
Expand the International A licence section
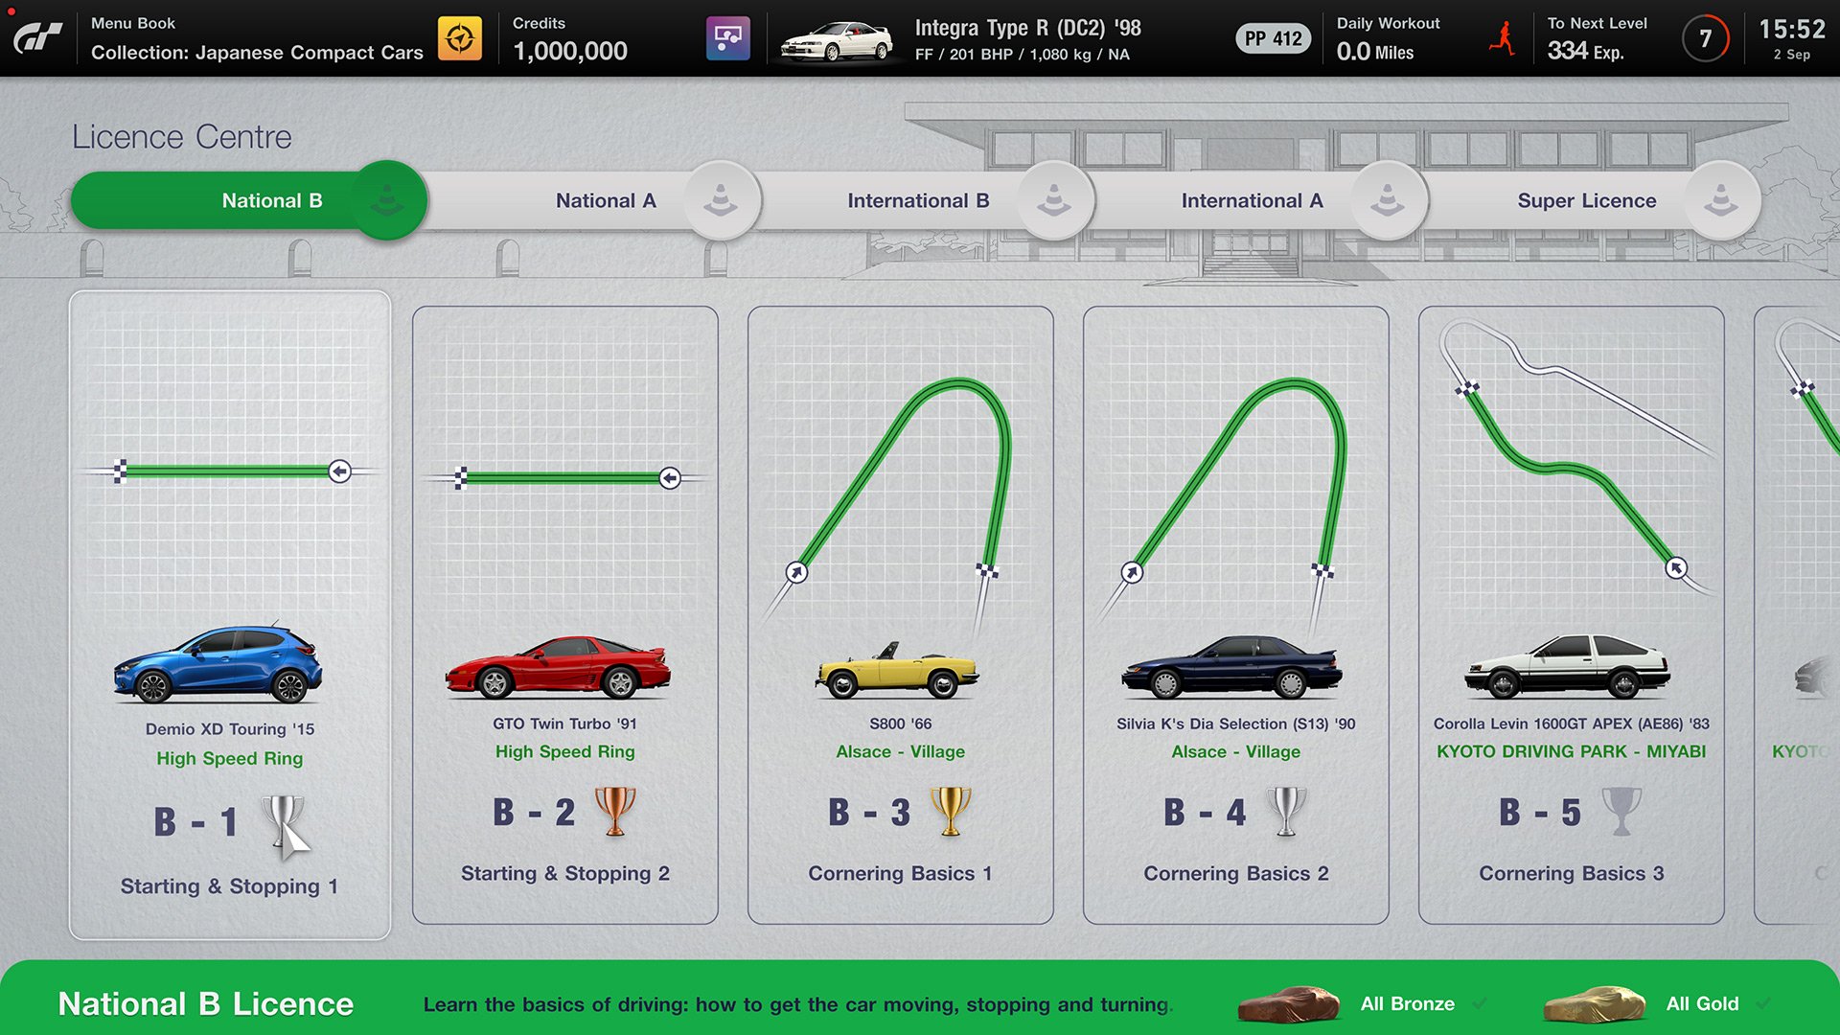click(x=1250, y=199)
